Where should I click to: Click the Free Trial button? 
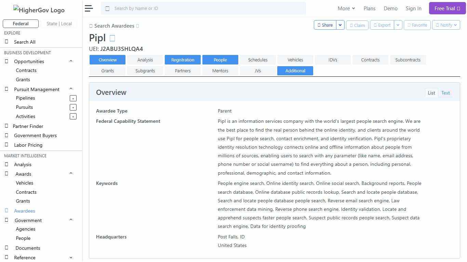point(447,9)
